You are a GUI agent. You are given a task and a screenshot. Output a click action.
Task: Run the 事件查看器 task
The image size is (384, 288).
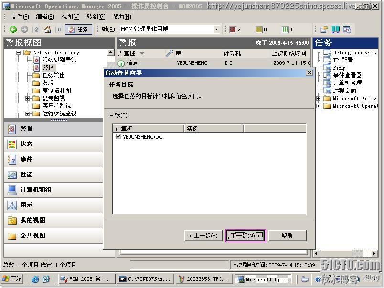click(x=347, y=75)
